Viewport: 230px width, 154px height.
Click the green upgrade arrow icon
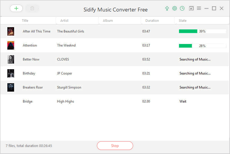(167, 8)
